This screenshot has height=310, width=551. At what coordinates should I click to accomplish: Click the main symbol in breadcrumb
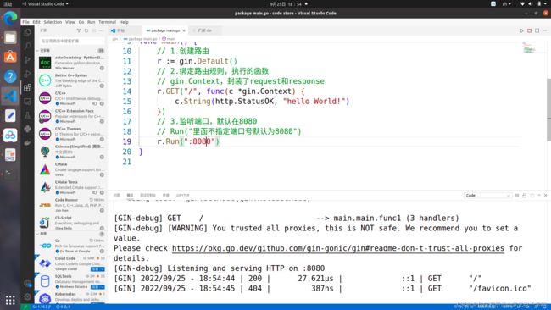point(169,39)
